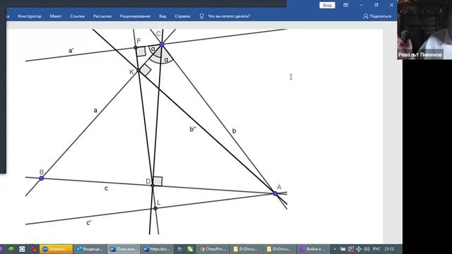The image size is (452, 254).
Task: Open the Рецензирование tab
Action: [x=135, y=16]
